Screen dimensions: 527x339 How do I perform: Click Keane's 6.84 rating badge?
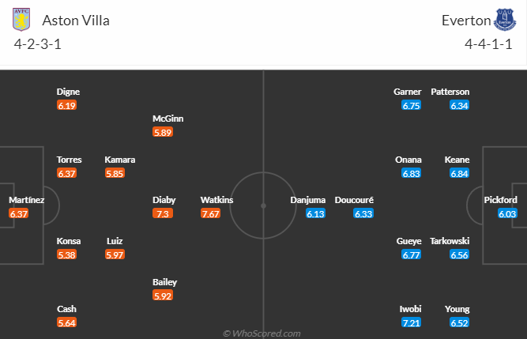tap(459, 173)
